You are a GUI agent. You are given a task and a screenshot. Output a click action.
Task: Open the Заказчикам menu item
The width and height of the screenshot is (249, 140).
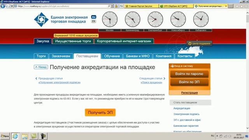[x=61, y=56]
